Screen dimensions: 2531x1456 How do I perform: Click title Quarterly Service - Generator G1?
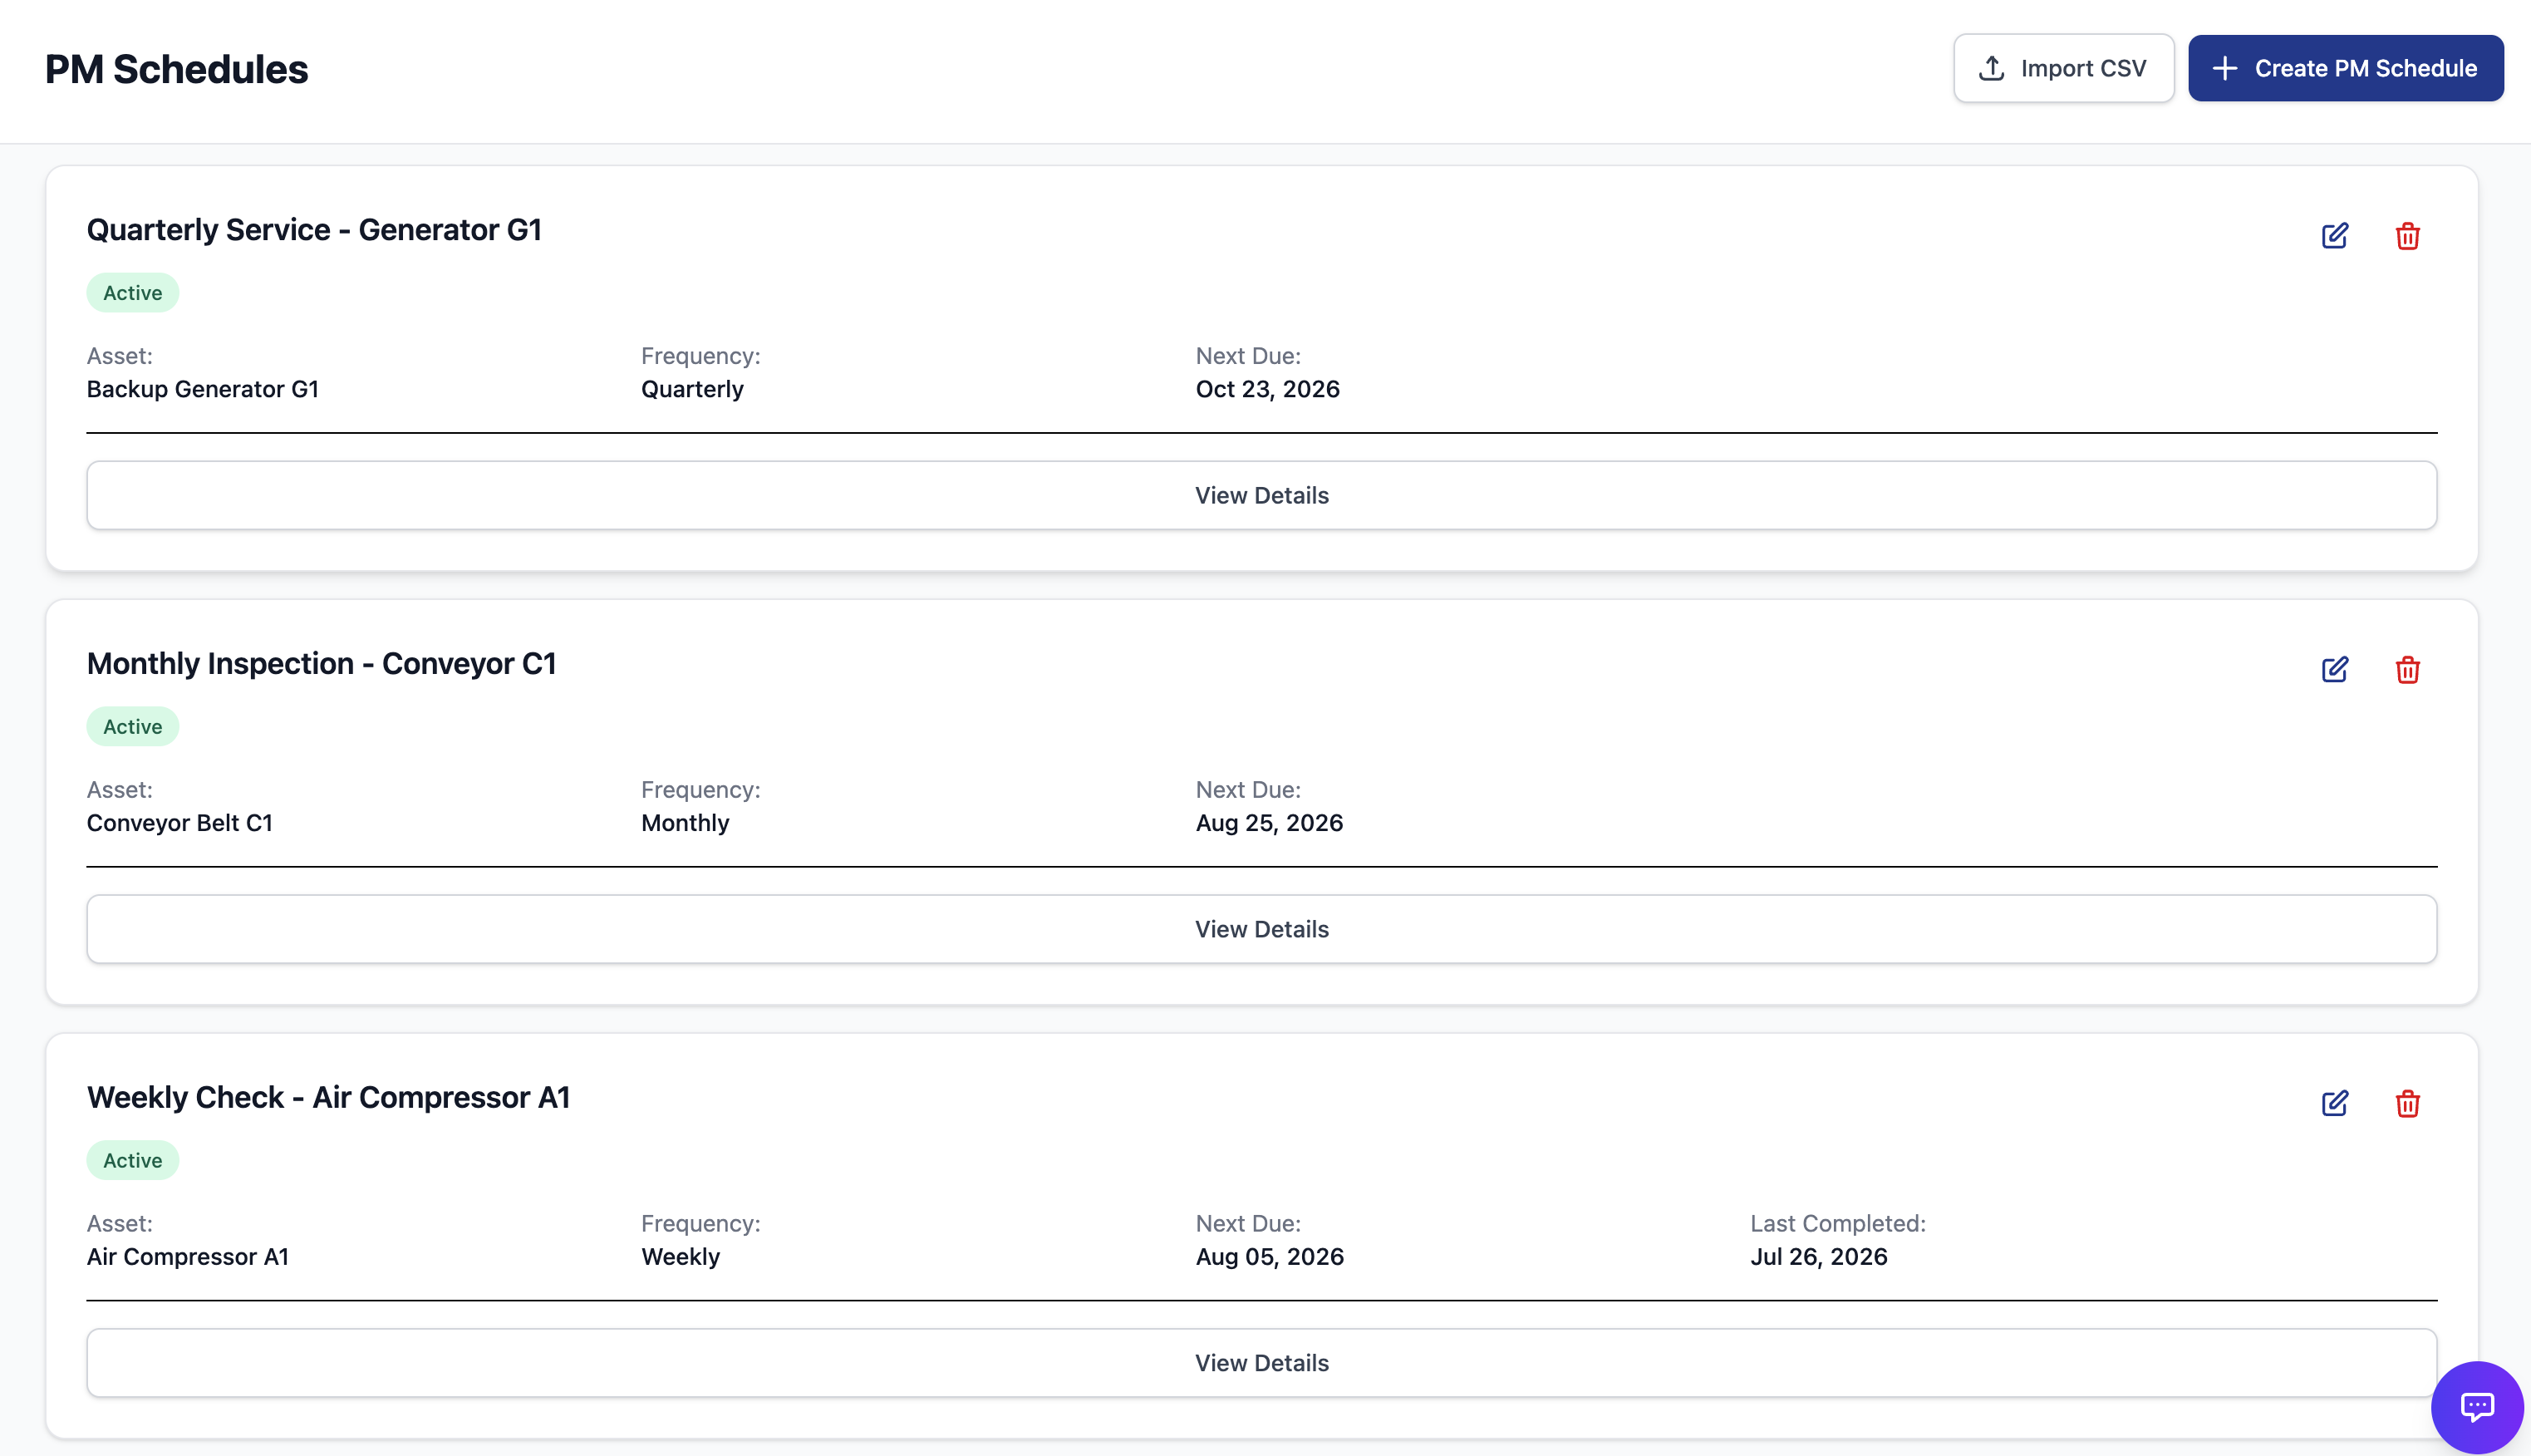[314, 230]
